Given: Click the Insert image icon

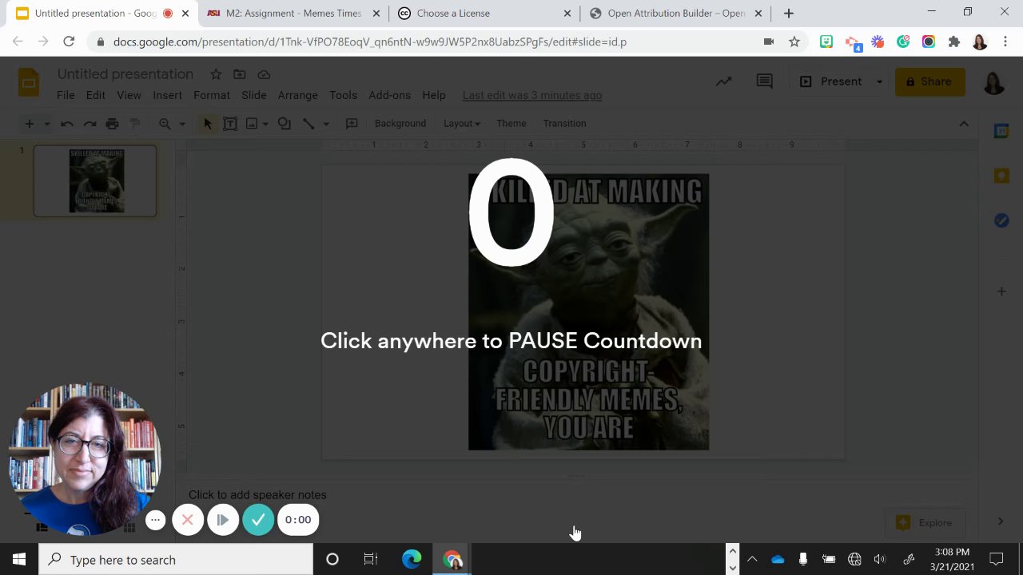Looking at the screenshot, I should (252, 124).
